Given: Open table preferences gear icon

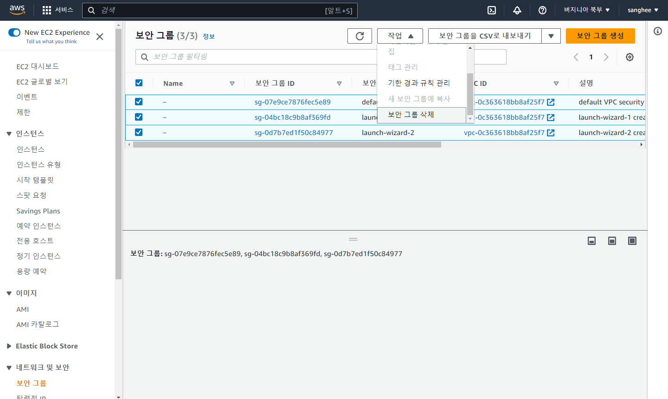Looking at the screenshot, I should (x=629, y=57).
